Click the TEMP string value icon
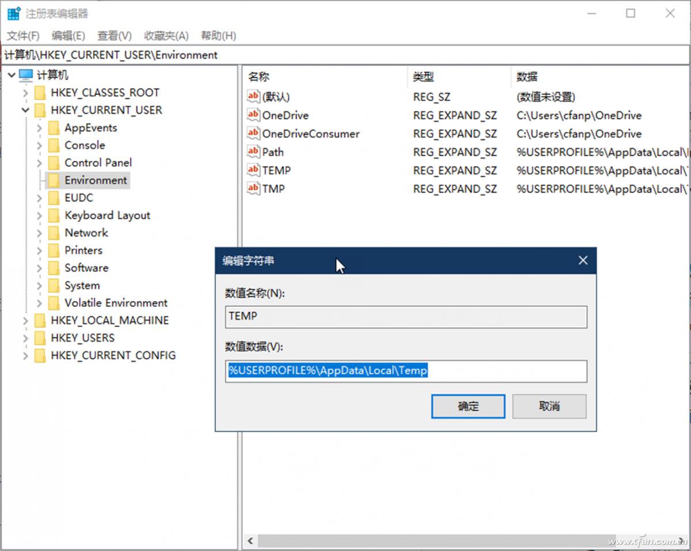Image resolution: width=691 pixels, height=551 pixels. click(x=252, y=170)
